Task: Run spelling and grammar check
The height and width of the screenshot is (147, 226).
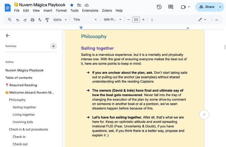Action: pyautogui.click(x=40, y=20)
